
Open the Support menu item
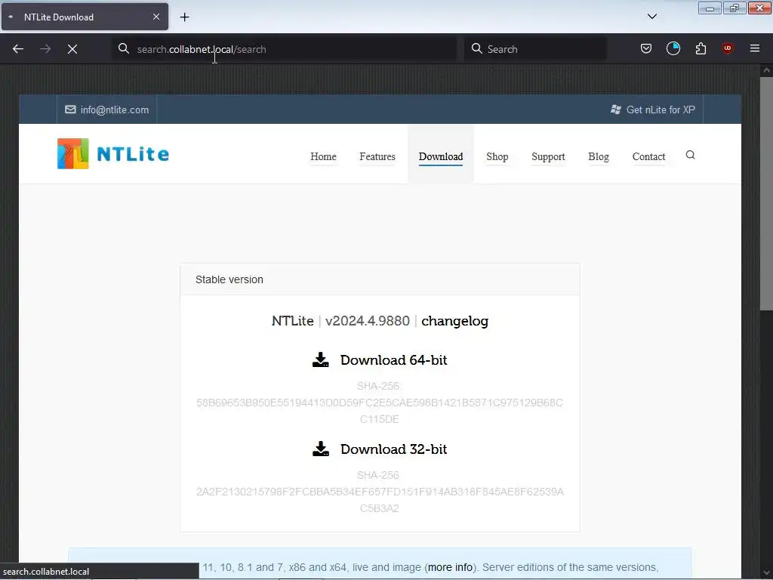point(548,156)
